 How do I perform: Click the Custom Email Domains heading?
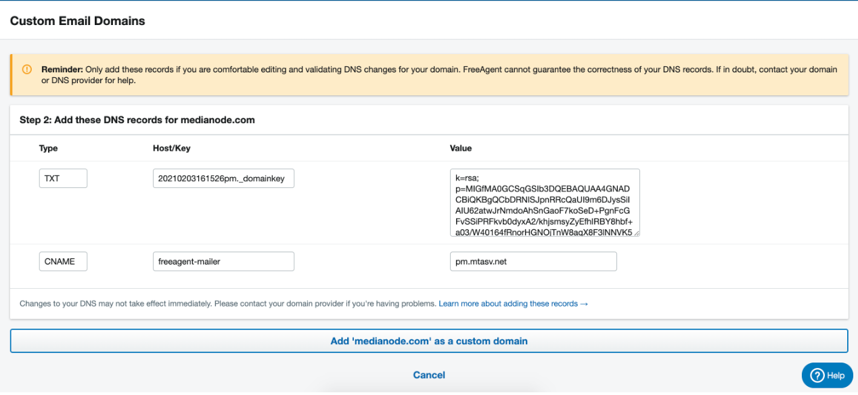pos(77,21)
